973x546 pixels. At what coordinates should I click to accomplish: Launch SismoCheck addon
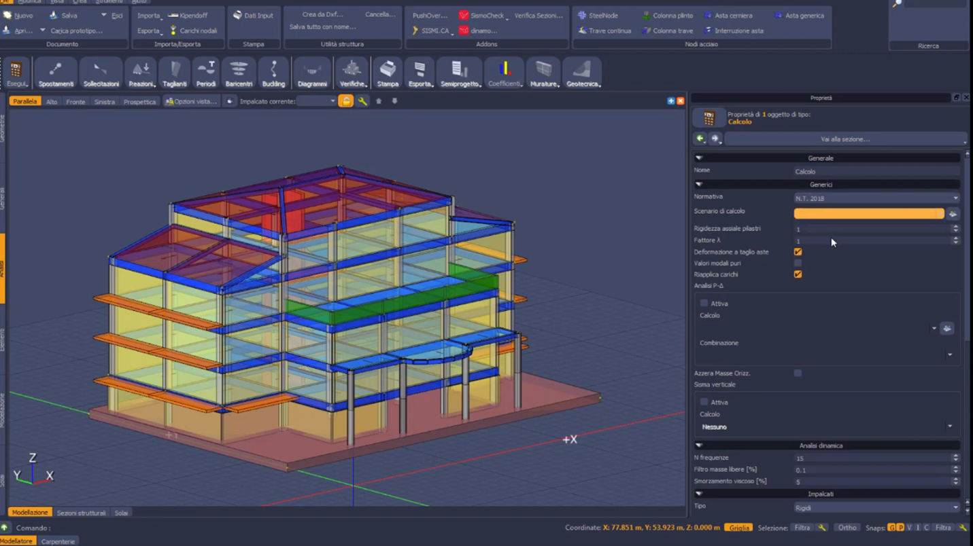pos(481,15)
